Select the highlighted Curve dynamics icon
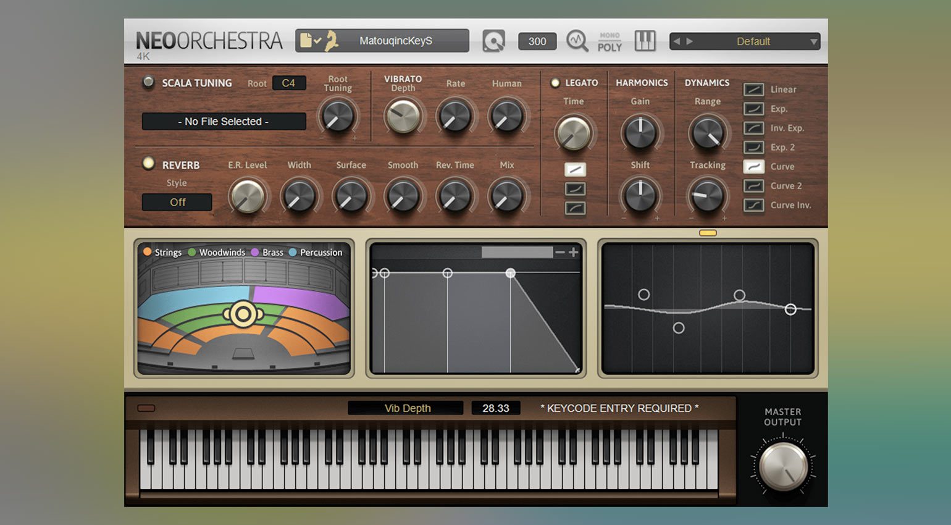 tap(753, 166)
